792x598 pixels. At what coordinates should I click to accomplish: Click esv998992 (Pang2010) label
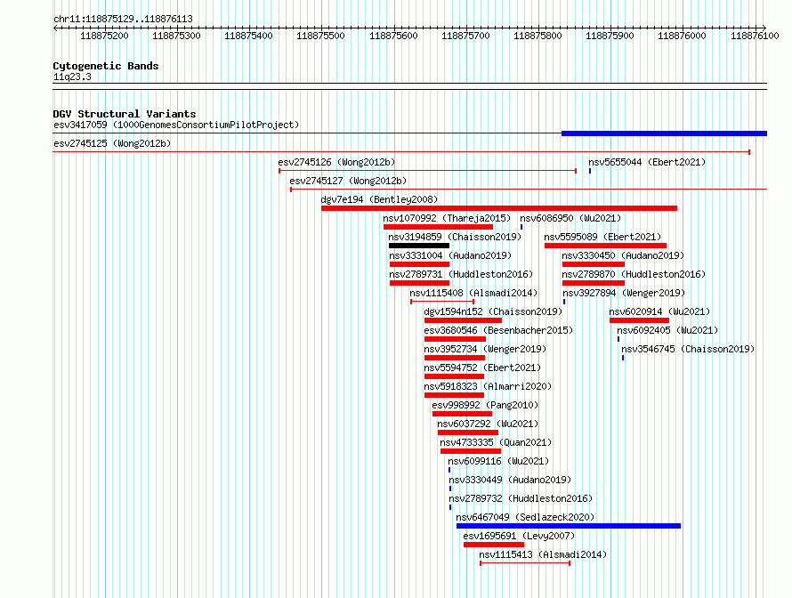[x=485, y=405]
